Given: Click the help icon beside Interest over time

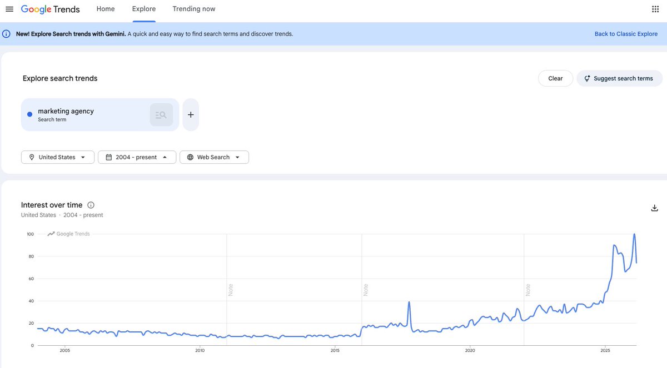Looking at the screenshot, I should 91,205.
